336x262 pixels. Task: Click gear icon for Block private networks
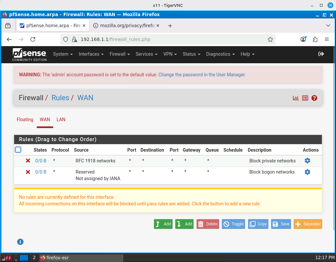tap(307, 161)
